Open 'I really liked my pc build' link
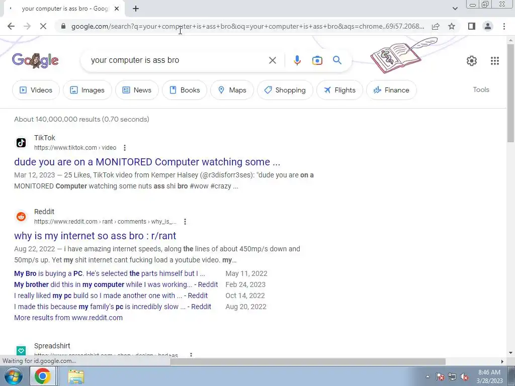 click(111, 296)
